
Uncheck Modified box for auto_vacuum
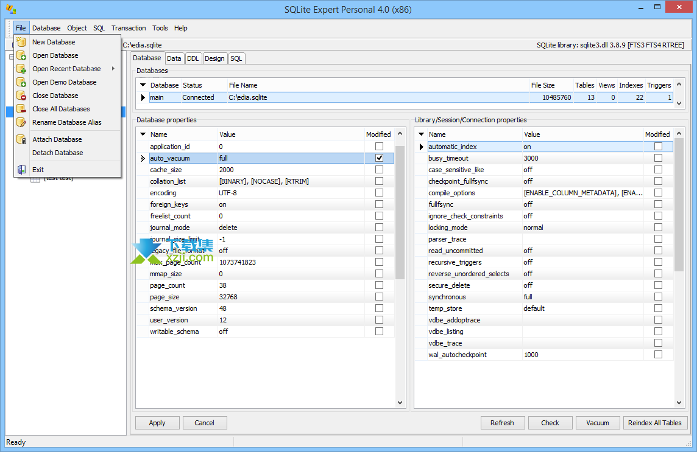[379, 158]
